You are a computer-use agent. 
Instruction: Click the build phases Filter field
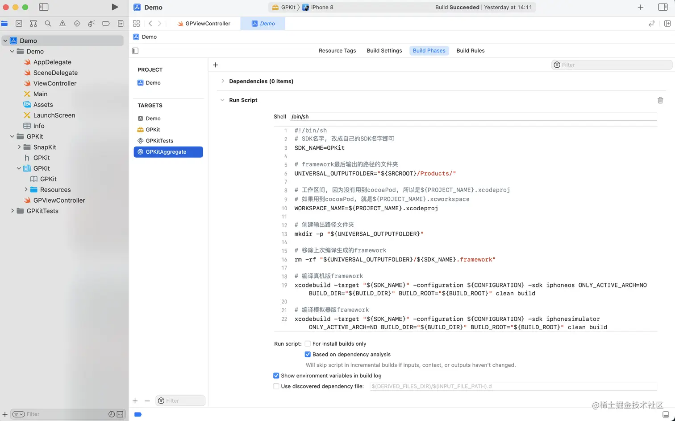(x=612, y=65)
